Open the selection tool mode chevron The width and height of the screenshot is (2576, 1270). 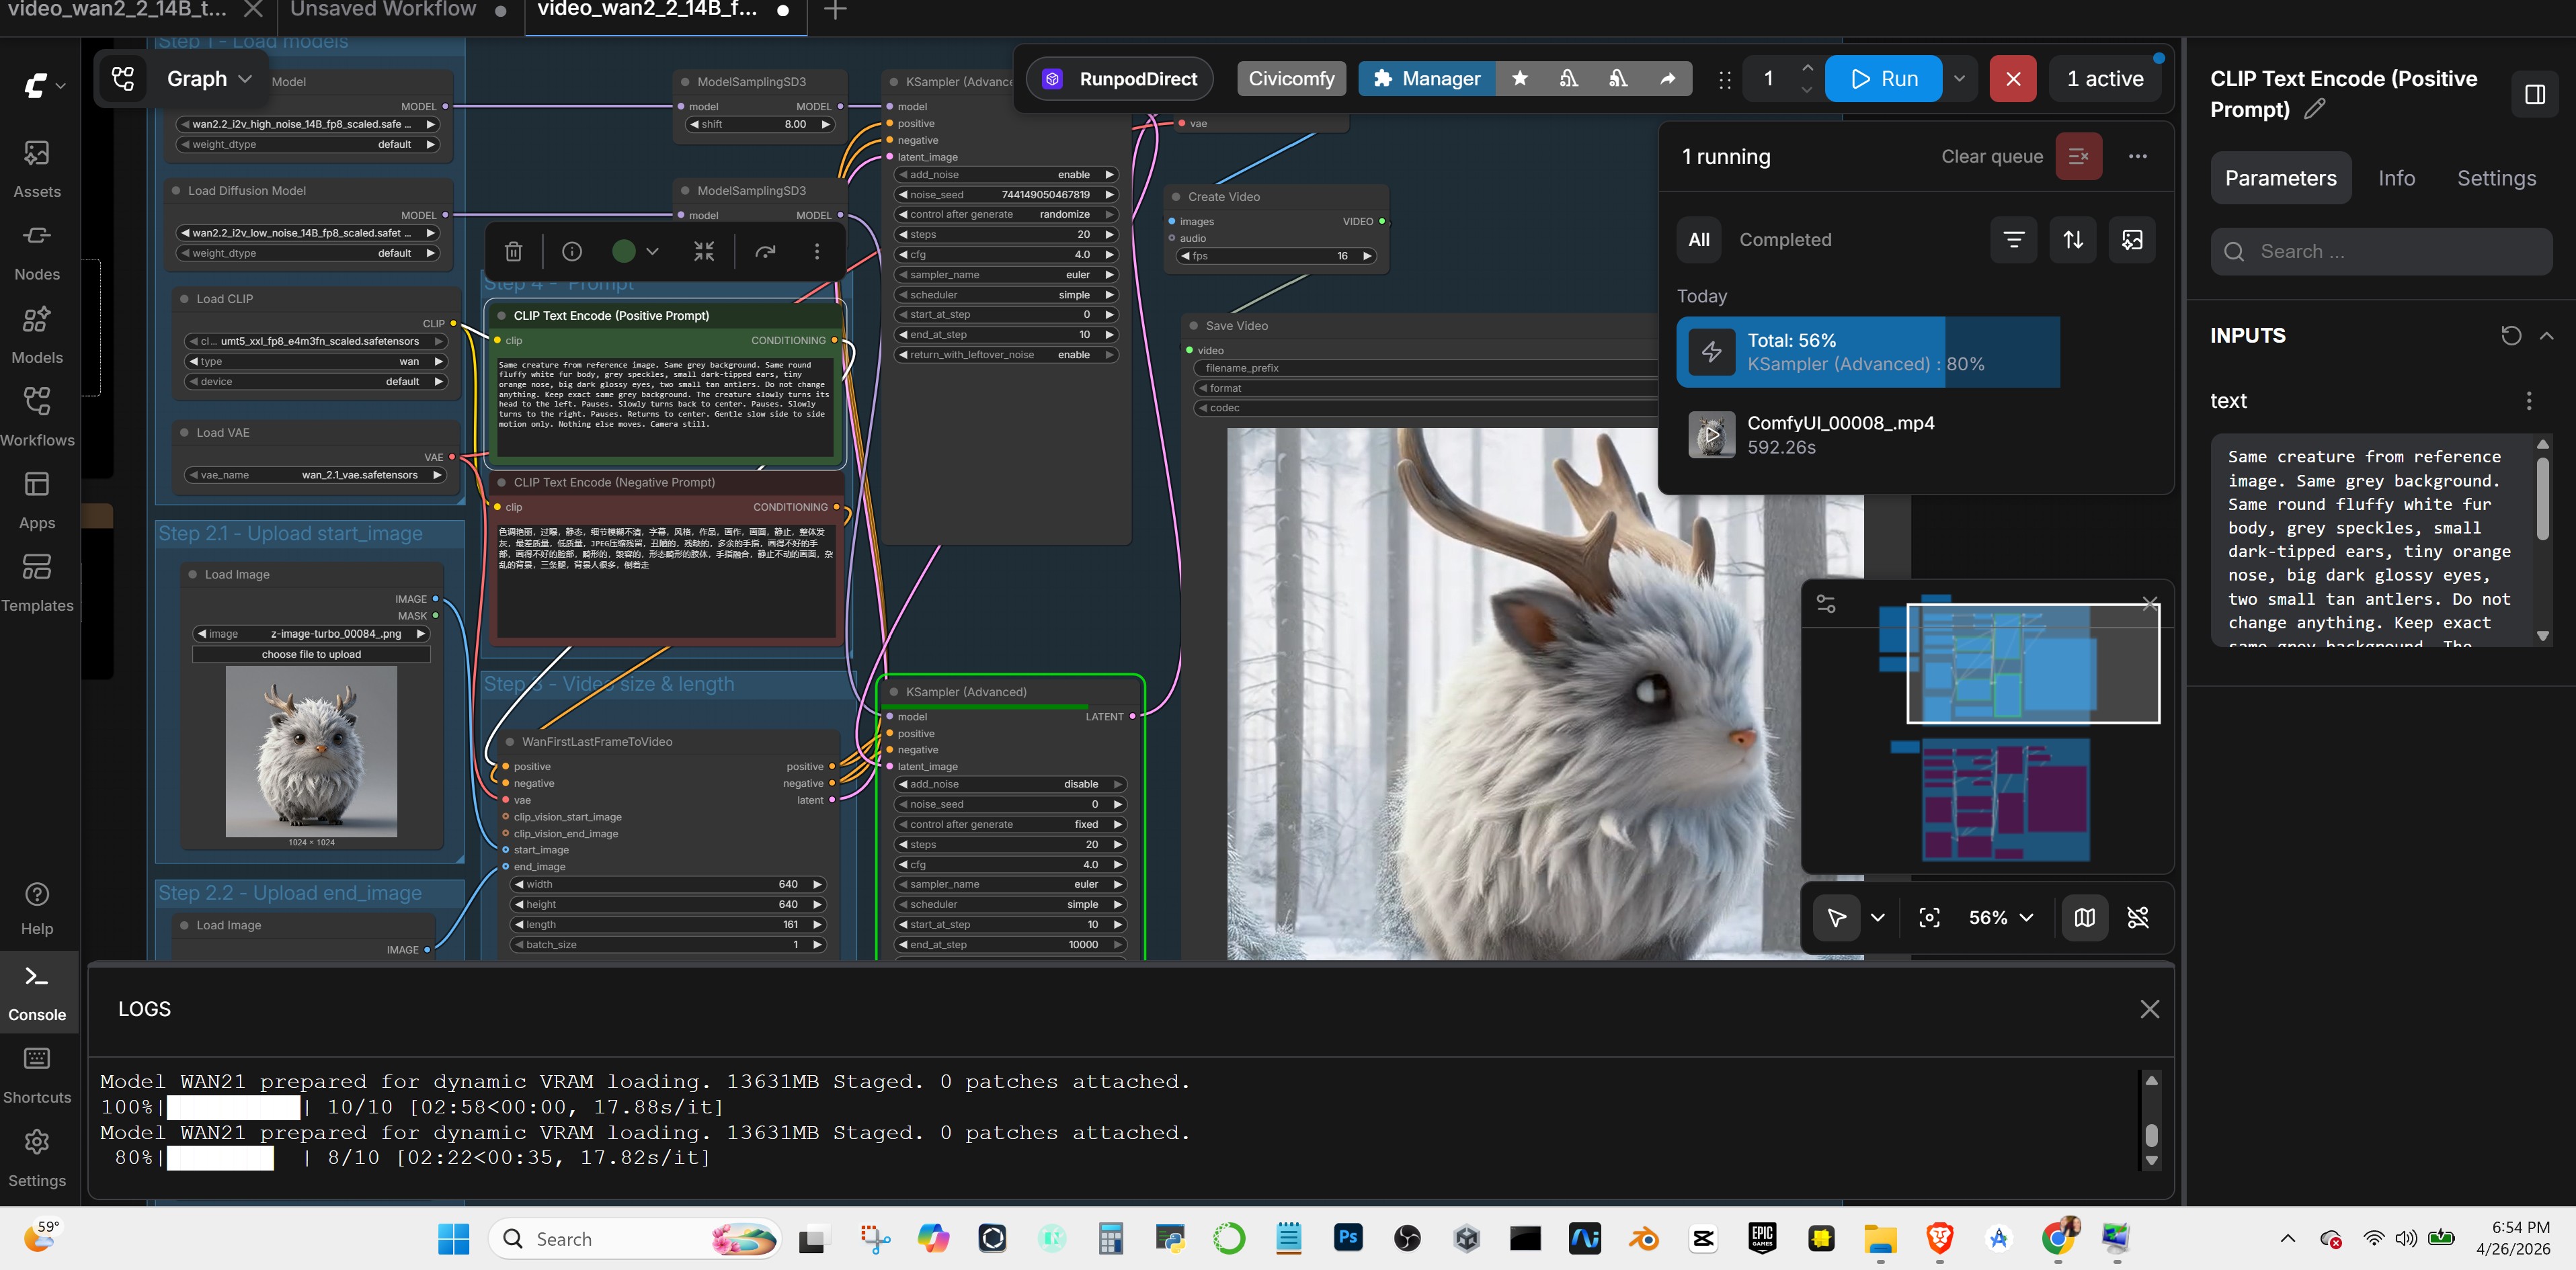(1878, 917)
